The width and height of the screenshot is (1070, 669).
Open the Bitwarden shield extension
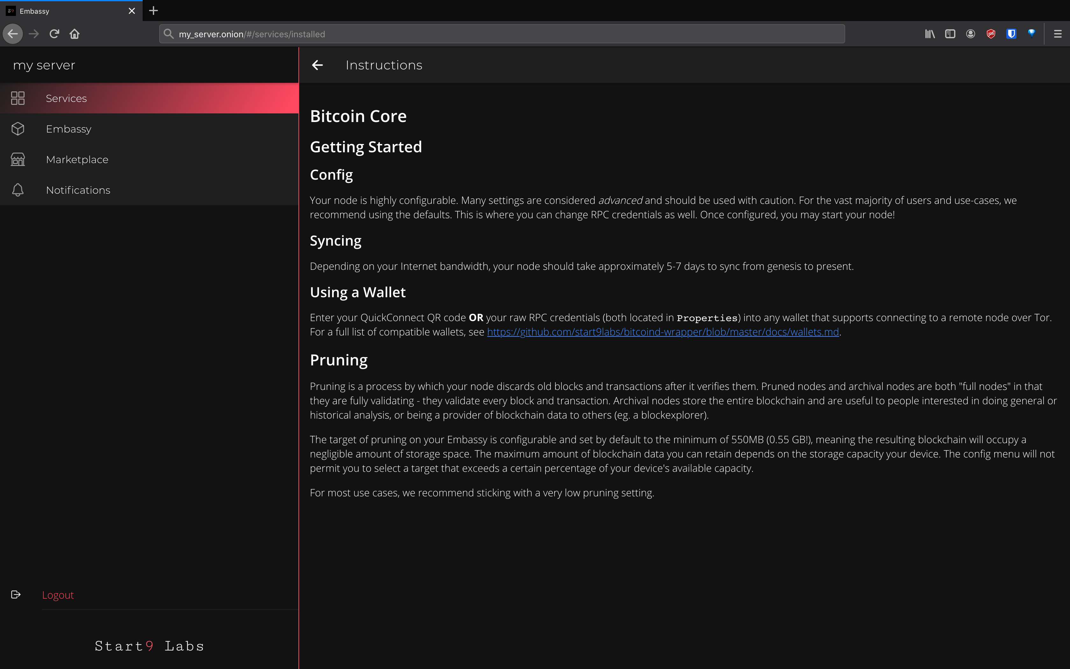tap(1011, 34)
